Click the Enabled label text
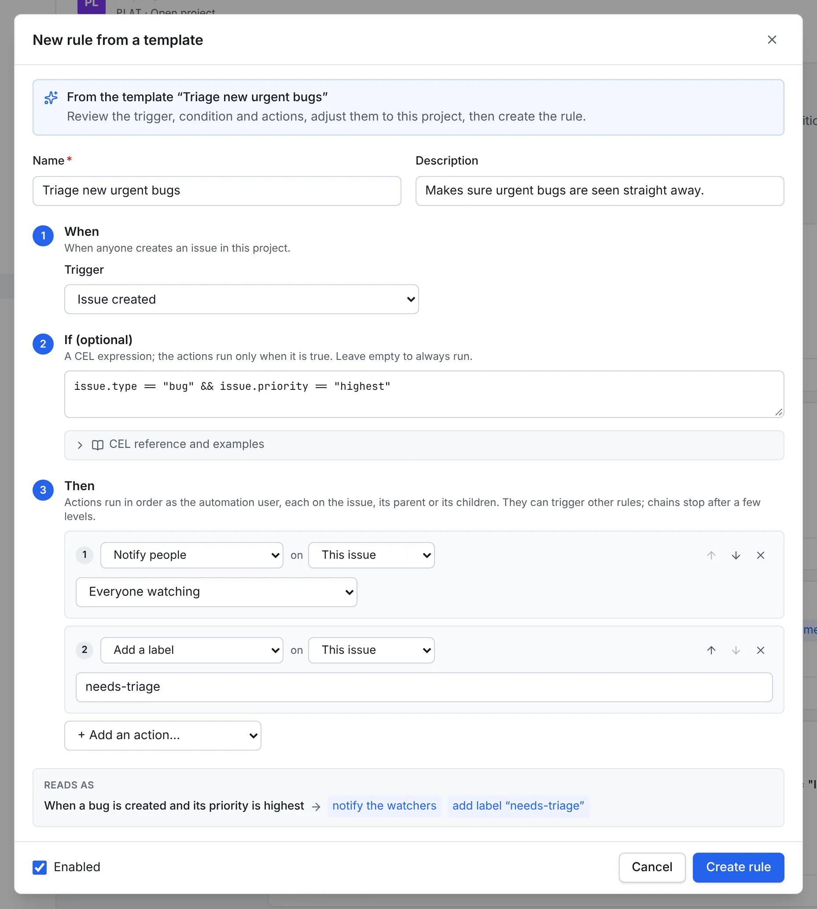Image resolution: width=817 pixels, height=909 pixels. (77, 867)
